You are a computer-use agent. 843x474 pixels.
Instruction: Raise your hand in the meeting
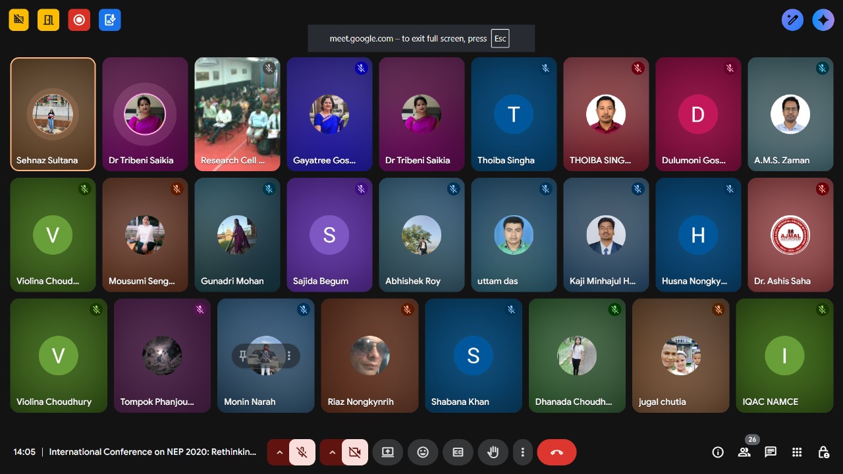point(493,452)
